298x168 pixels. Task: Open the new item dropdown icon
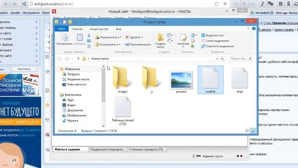pos(169,35)
